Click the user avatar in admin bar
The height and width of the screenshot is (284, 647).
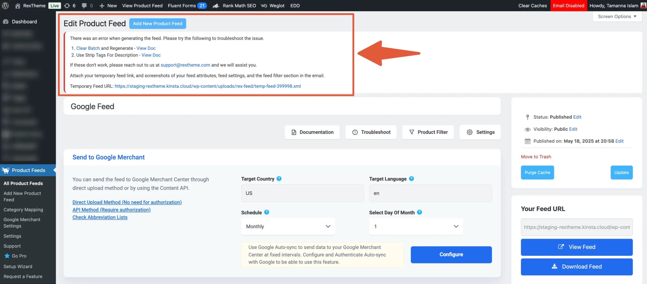coord(643,6)
